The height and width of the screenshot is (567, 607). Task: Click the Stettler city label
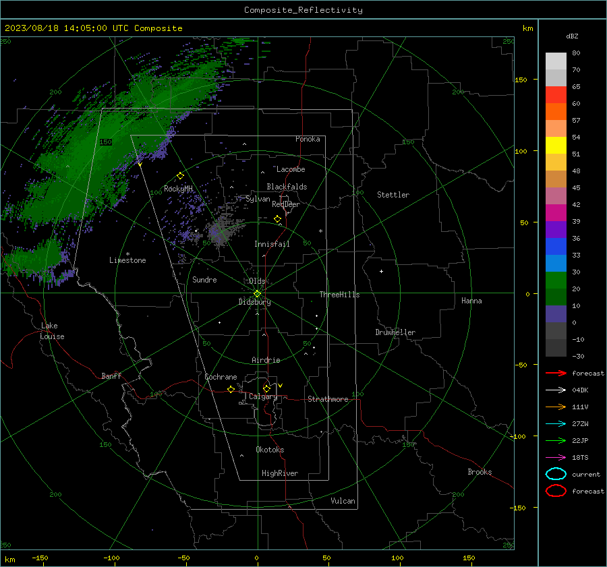click(x=393, y=195)
